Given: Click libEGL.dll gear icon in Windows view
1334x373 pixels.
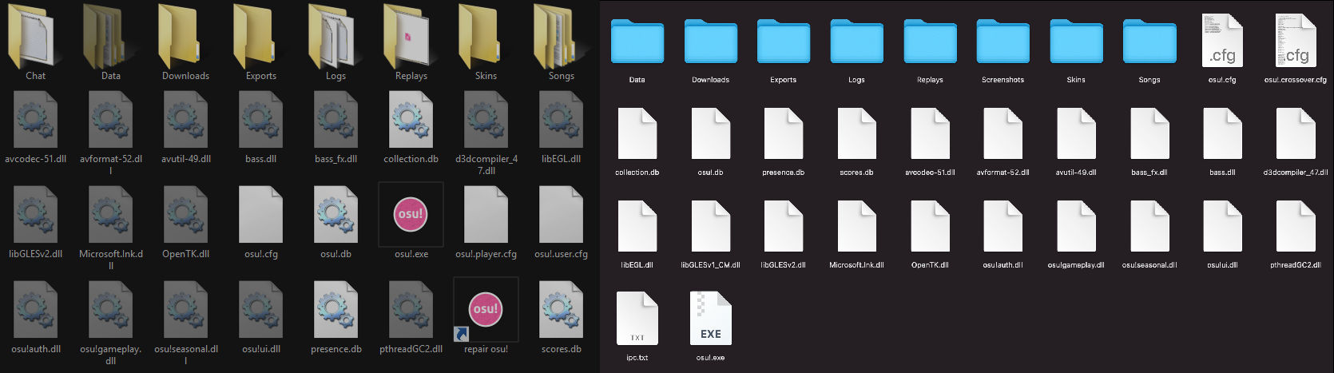Looking at the screenshot, I should (562, 120).
